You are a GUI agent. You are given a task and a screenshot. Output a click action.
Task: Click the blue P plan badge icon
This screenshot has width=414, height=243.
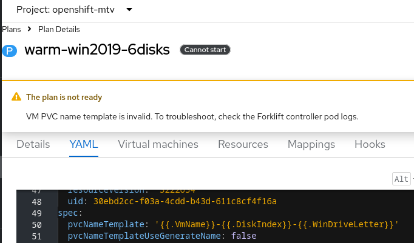pyautogui.click(x=10, y=51)
